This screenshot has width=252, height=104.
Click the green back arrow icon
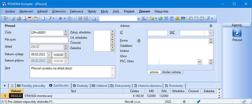tap(61, 18)
